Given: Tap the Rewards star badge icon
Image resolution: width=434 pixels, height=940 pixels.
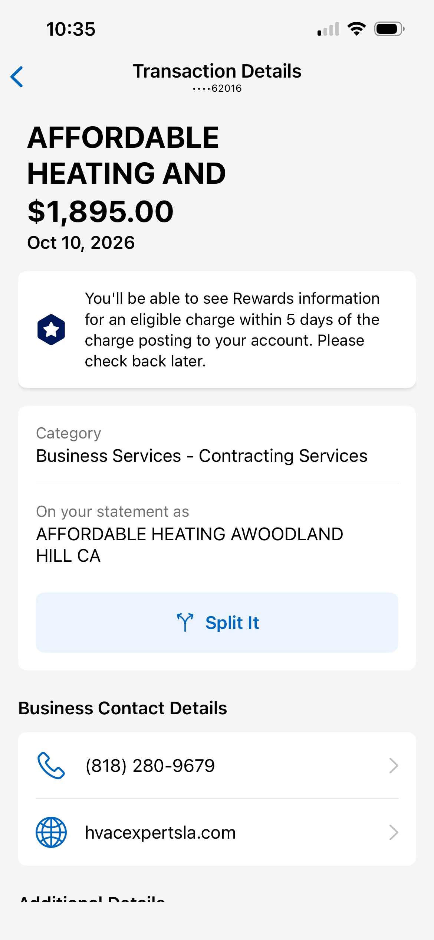Looking at the screenshot, I should (51, 330).
